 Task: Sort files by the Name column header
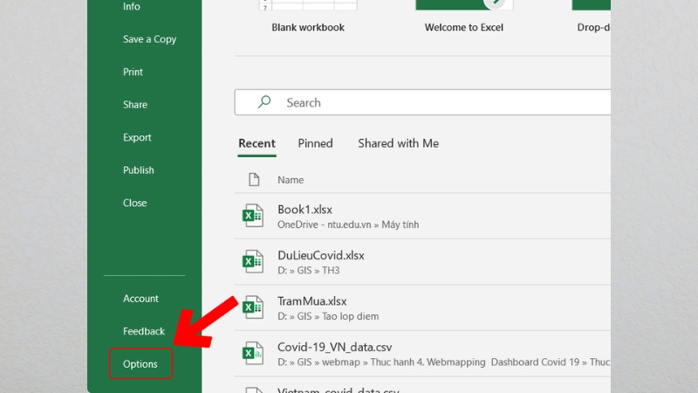(x=291, y=180)
